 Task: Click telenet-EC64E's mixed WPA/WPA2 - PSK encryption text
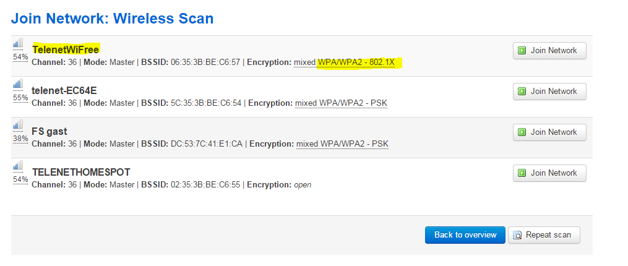pos(341,103)
